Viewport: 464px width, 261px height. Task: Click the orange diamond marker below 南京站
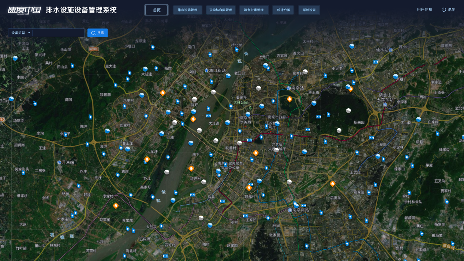289,99
